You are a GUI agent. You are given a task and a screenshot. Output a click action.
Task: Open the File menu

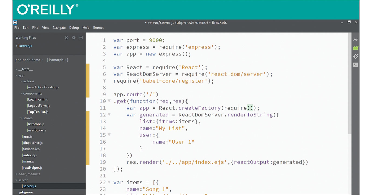[x=17, y=28]
